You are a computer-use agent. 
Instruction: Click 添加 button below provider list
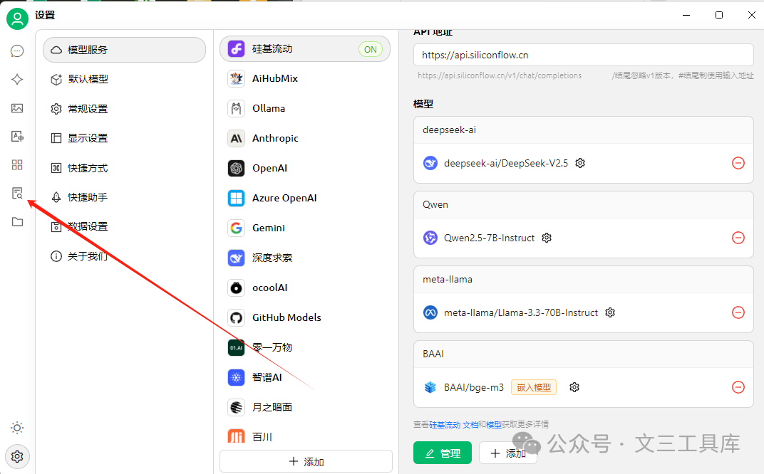306,461
